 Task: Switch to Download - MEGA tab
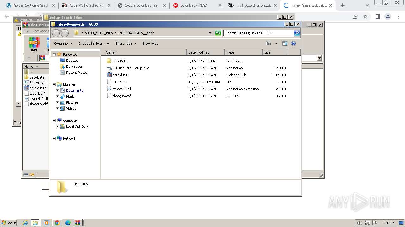click(197, 5)
